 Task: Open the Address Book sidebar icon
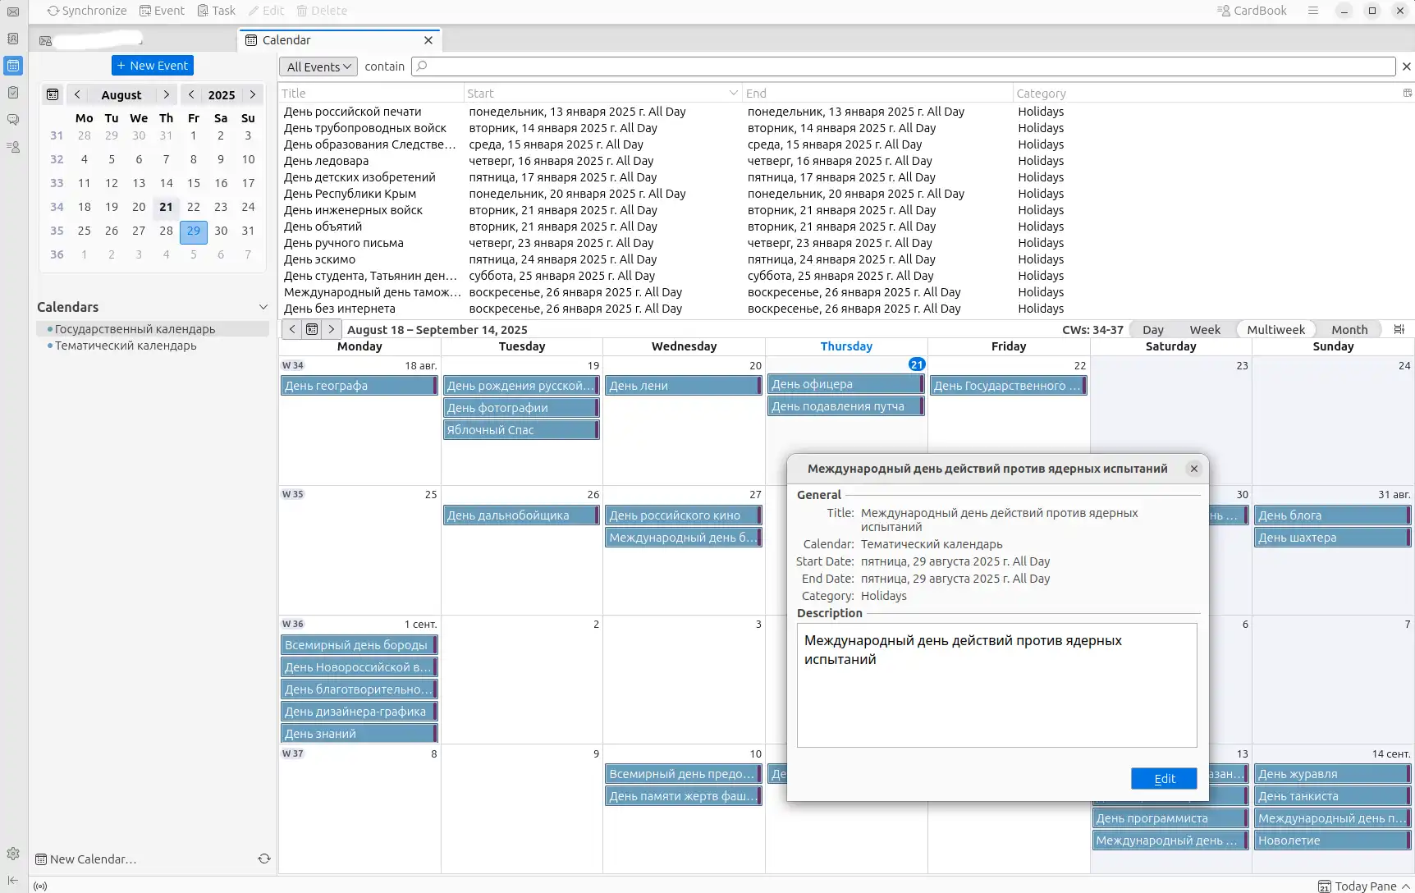13,39
